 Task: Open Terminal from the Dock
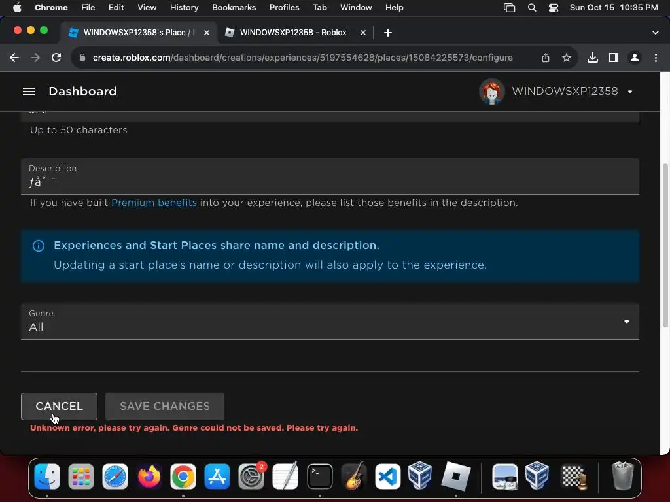pyautogui.click(x=319, y=477)
